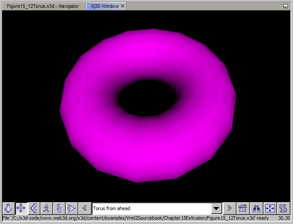This screenshot has width=293, height=224.
Task: Click navigation icon just left of previous-viewpoint arrow
Action: coord(71,208)
